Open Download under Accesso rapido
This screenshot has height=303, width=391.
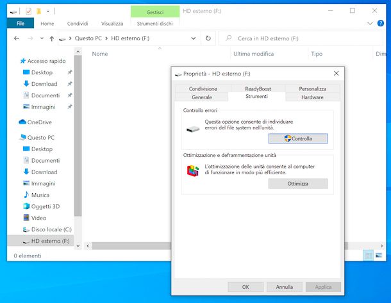44,84
